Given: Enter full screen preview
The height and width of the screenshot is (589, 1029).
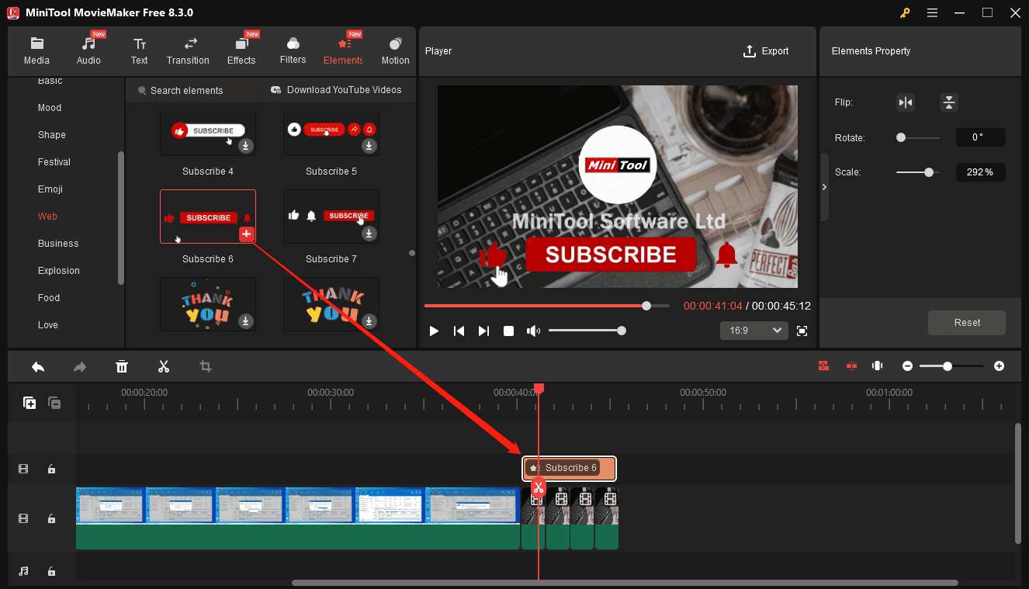Looking at the screenshot, I should point(802,331).
